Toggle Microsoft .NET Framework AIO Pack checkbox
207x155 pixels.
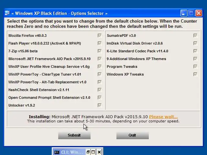(x=100, y=59)
